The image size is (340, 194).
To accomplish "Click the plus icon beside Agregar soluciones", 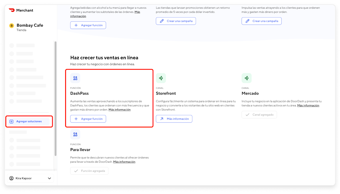I will pos(12,122).
